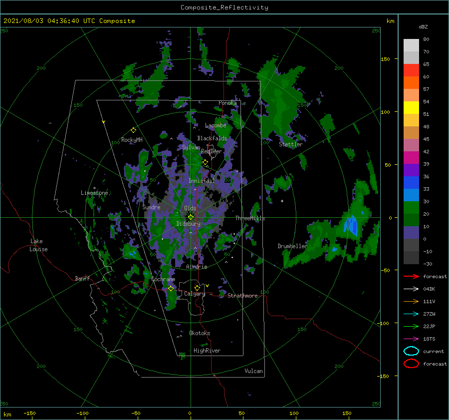This screenshot has width=449, height=420.
Task: Click the white plus marker east of ThreeHills
Action: point(282,201)
